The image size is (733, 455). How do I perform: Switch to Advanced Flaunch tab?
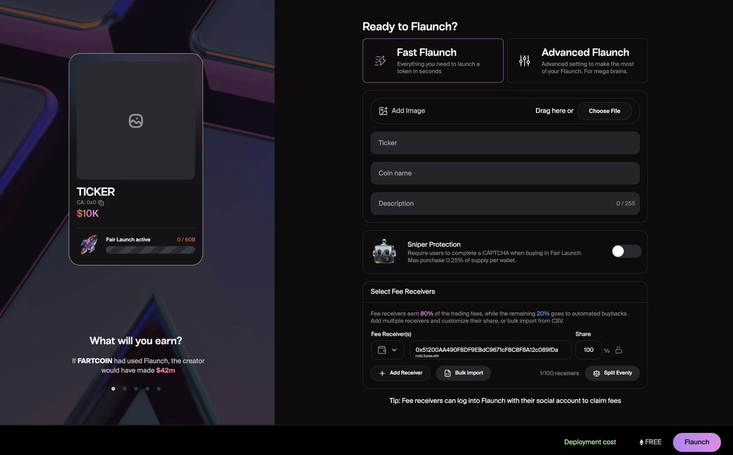pos(577,60)
